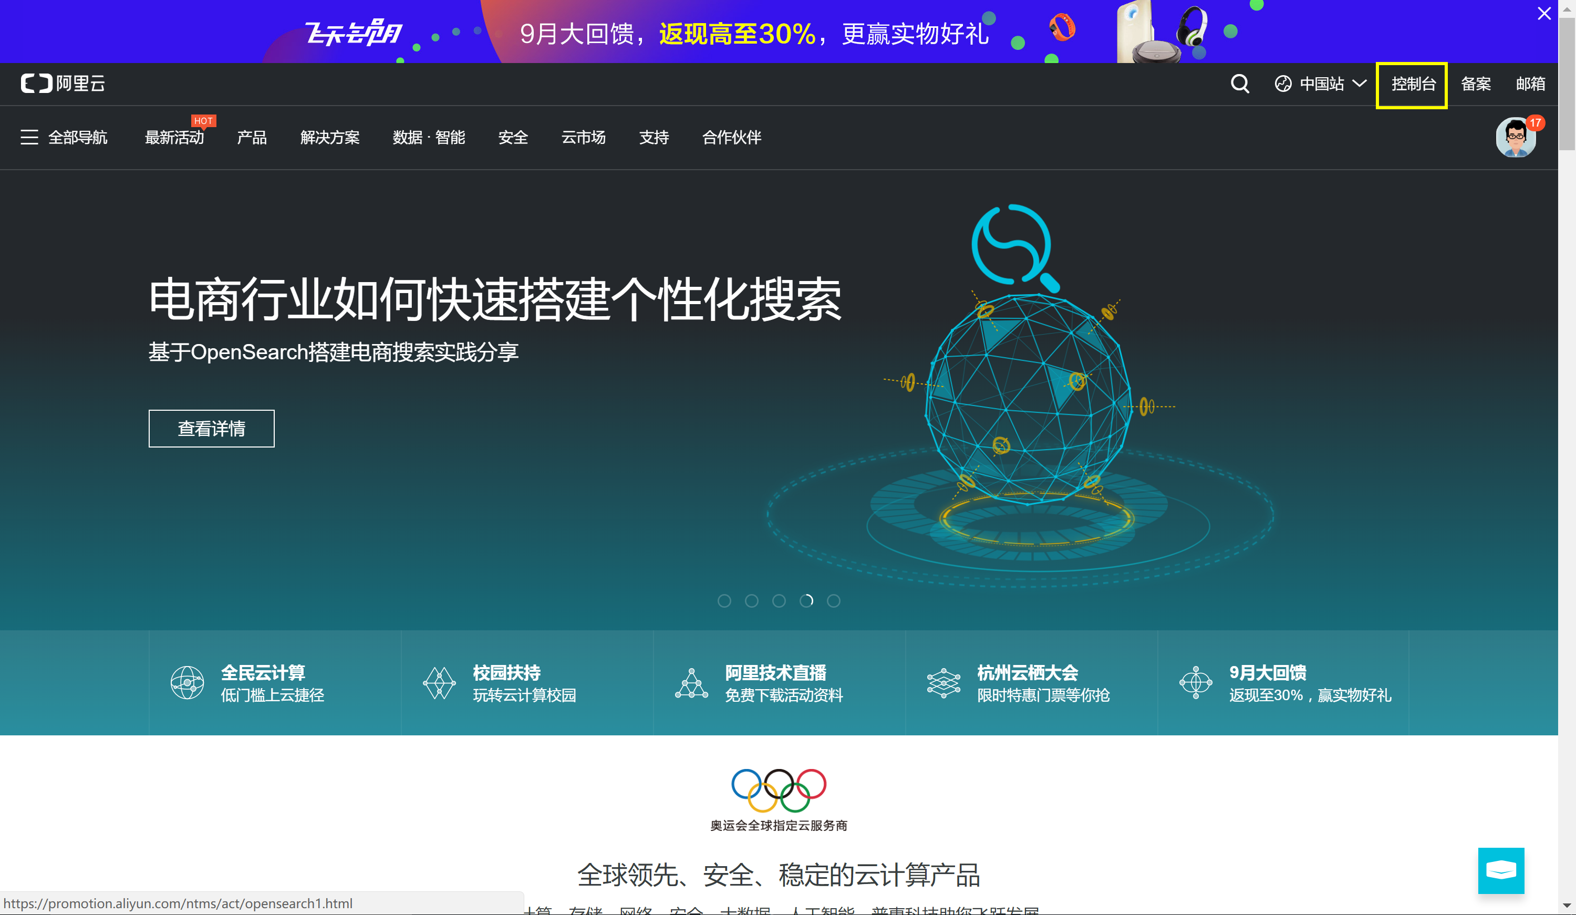Open the 校园扶持 promotion link
The height and width of the screenshot is (915, 1576).
coord(527,683)
